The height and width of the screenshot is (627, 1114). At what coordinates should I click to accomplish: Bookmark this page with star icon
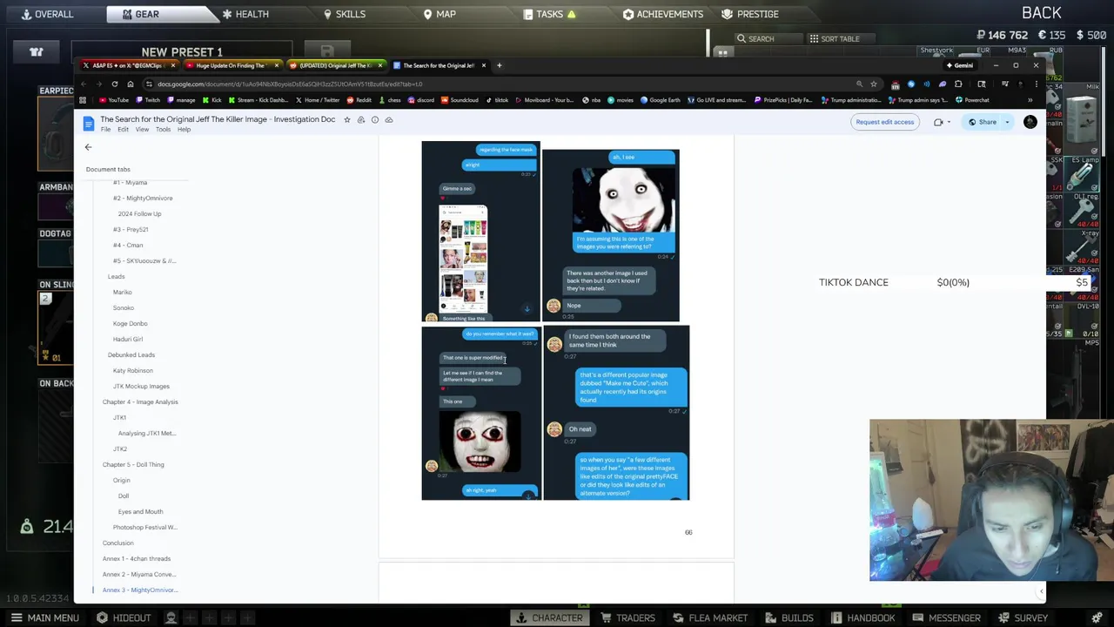tap(874, 84)
